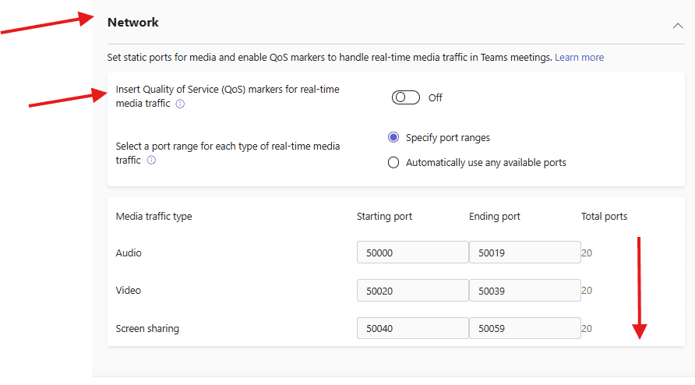Screen dimensions: 695x385
Task: Click the Video ending port field
Action: click(x=524, y=291)
